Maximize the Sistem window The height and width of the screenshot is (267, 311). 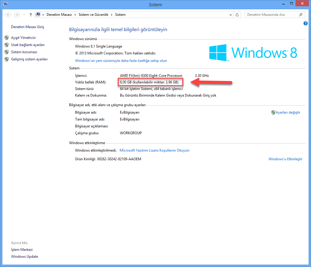291,4
